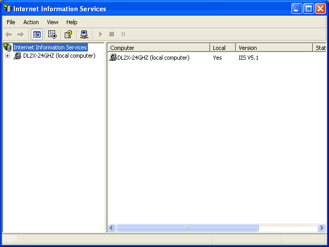The height and width of the screenshot is (247, 329).
Task: Open the Action menu
Action: click(31, 22)
